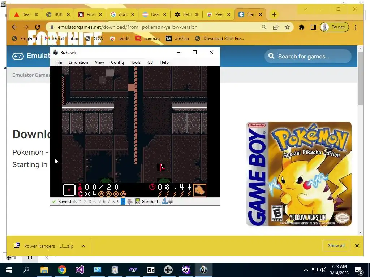The height and width of the screenshot is (277, 370).
Task: Click the share page icon in address bar
Action: point(276,27)
